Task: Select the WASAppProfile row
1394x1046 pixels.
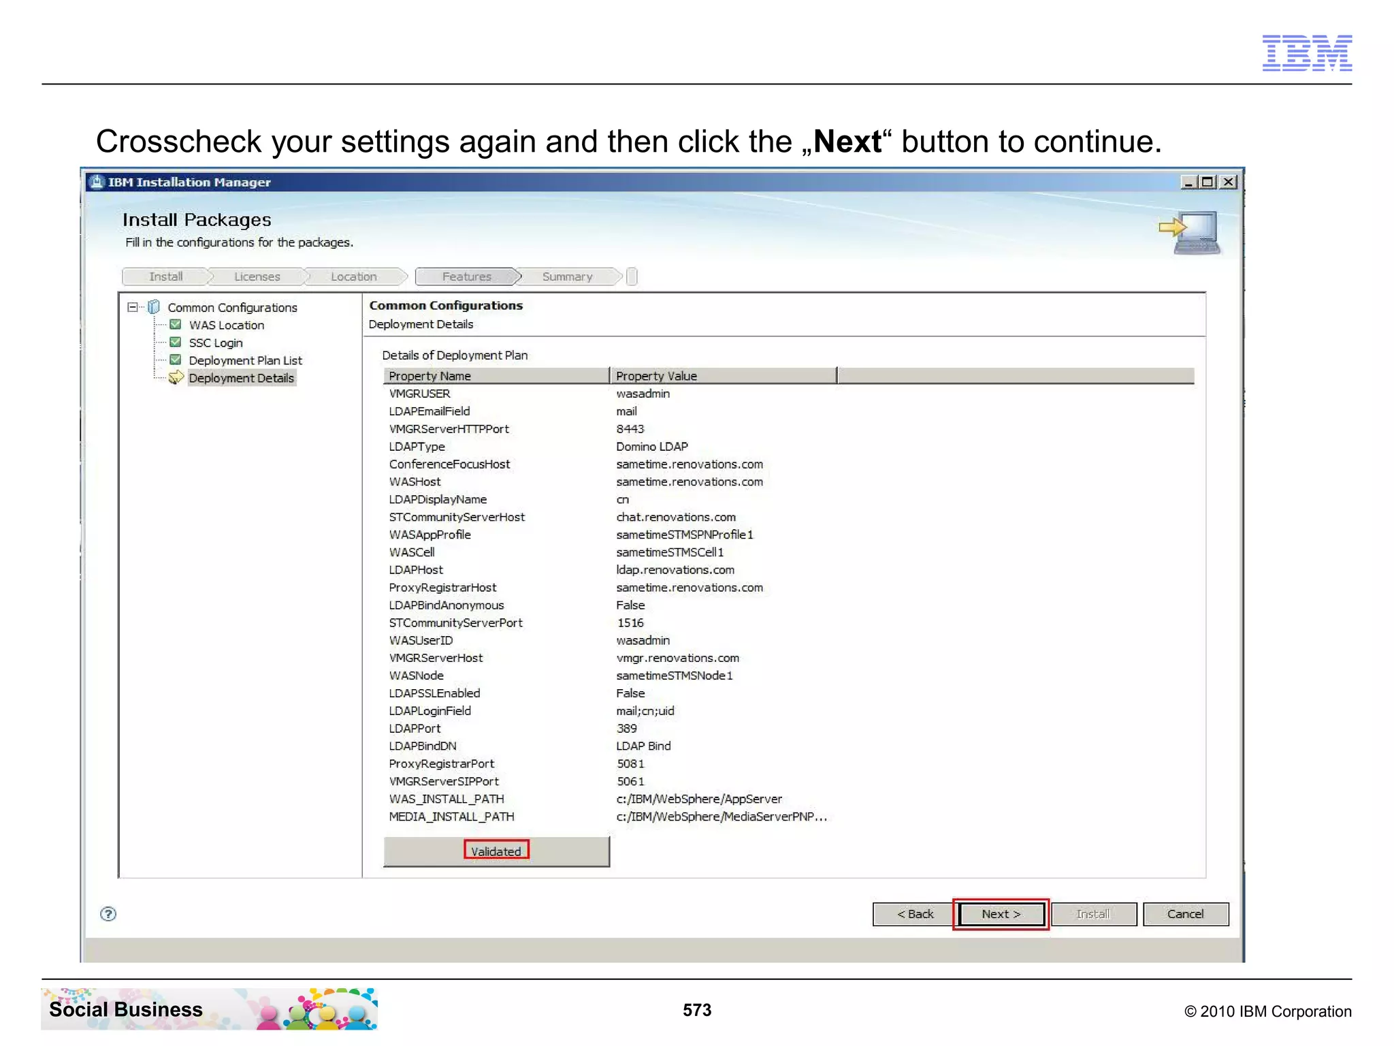Action: 788,535
